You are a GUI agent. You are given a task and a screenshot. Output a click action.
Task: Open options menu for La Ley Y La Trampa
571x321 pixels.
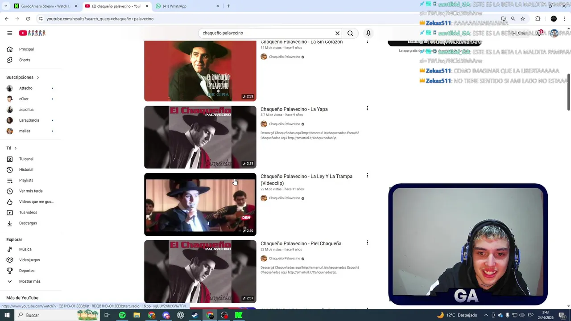367,176
